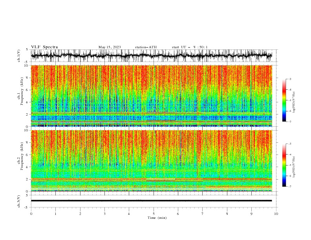Click the time axis tick label "8"
The width and height of the screenshot is (311, 240).
(x=227, y=214)
